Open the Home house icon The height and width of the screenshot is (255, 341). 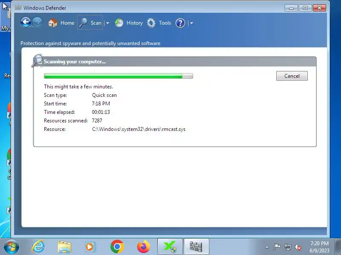pyautogui.click(x=52, y=23)
